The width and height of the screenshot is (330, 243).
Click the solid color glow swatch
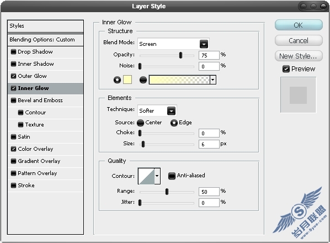(127, 80)
